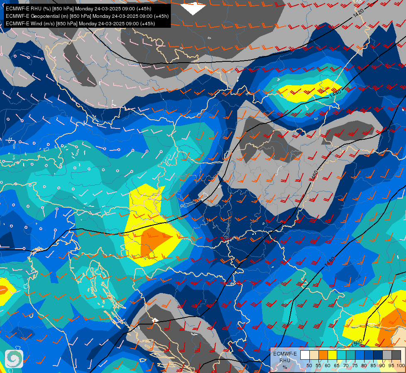This screenshot has width=406, height=373.
Task: Select the beige 50–55 legend swatch
Action: click(x=314, y=355)
